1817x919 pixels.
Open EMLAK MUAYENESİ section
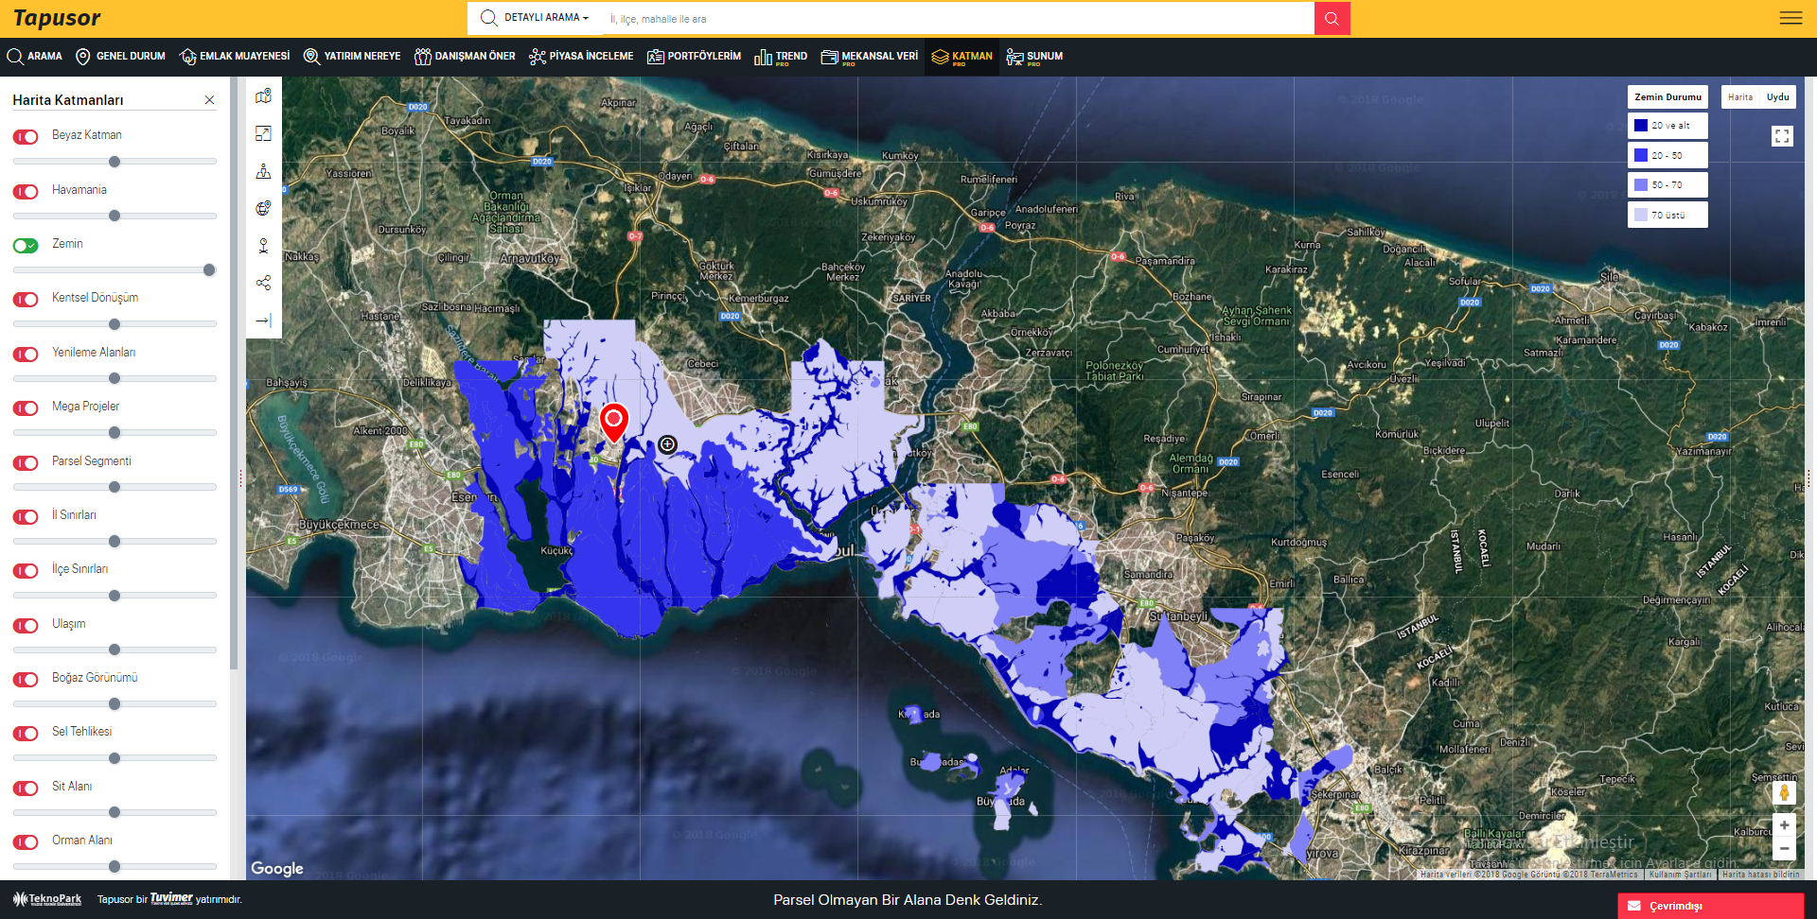point(235,57)
